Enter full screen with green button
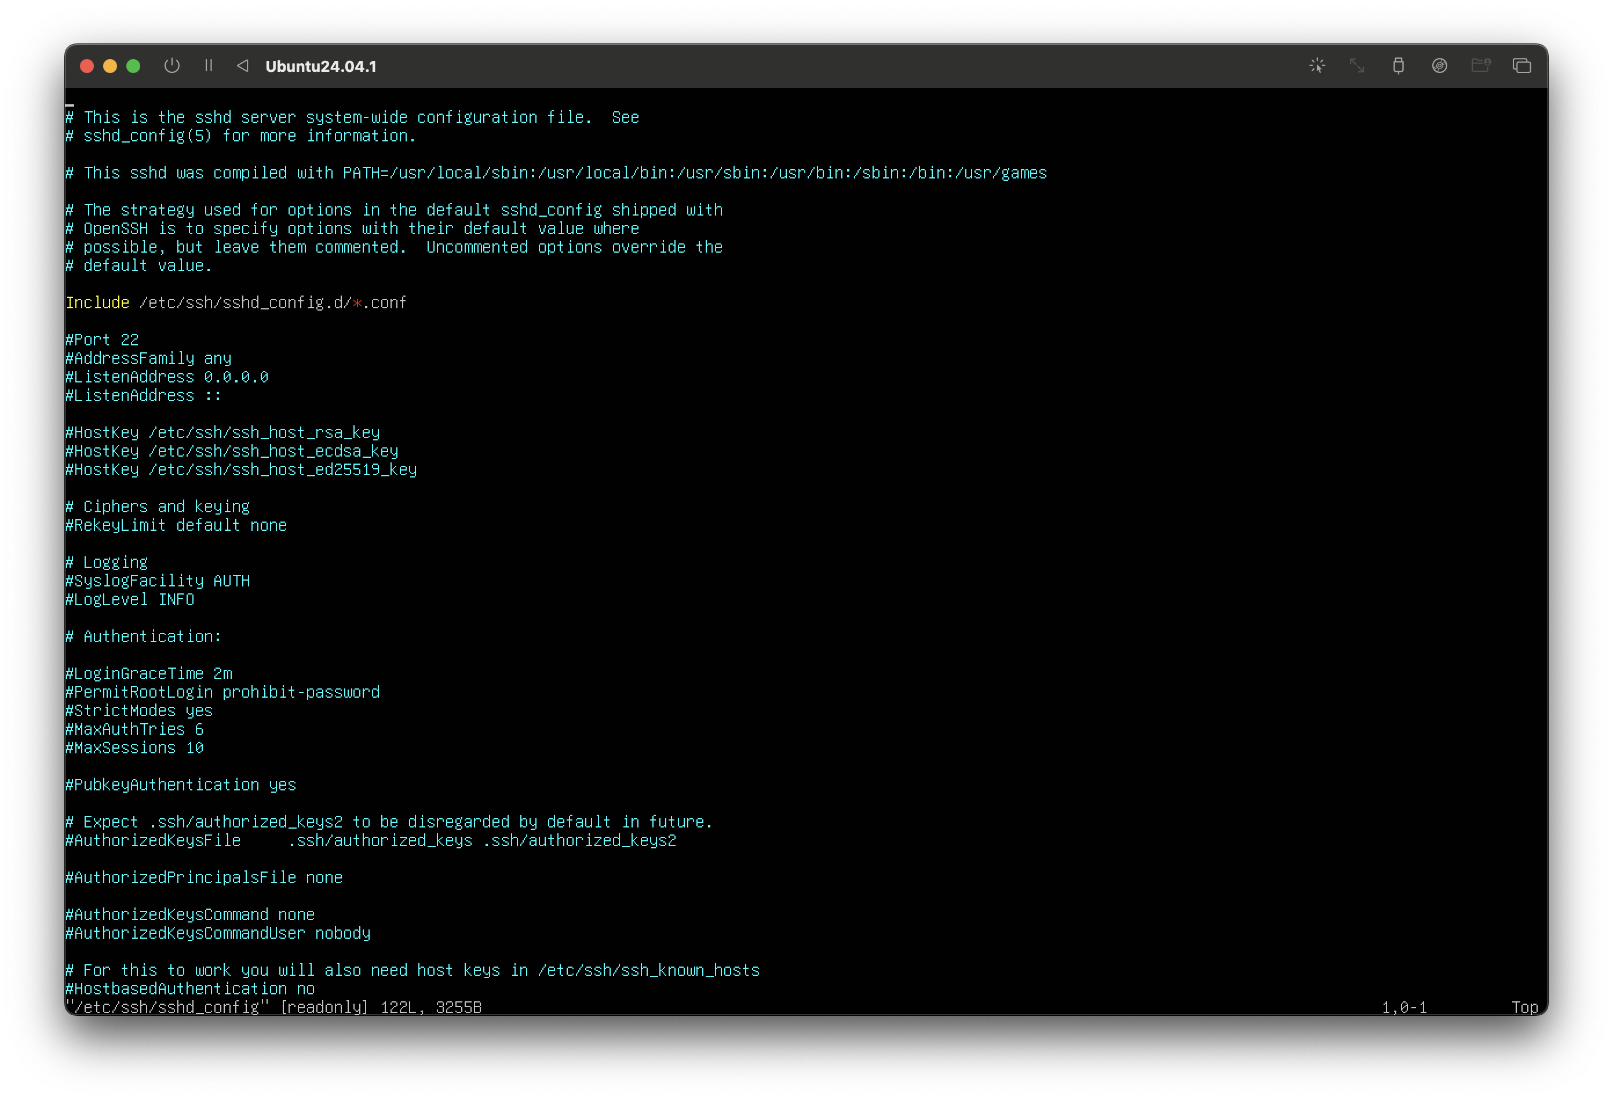1613x1101 pixels. [x=133, y=66]
